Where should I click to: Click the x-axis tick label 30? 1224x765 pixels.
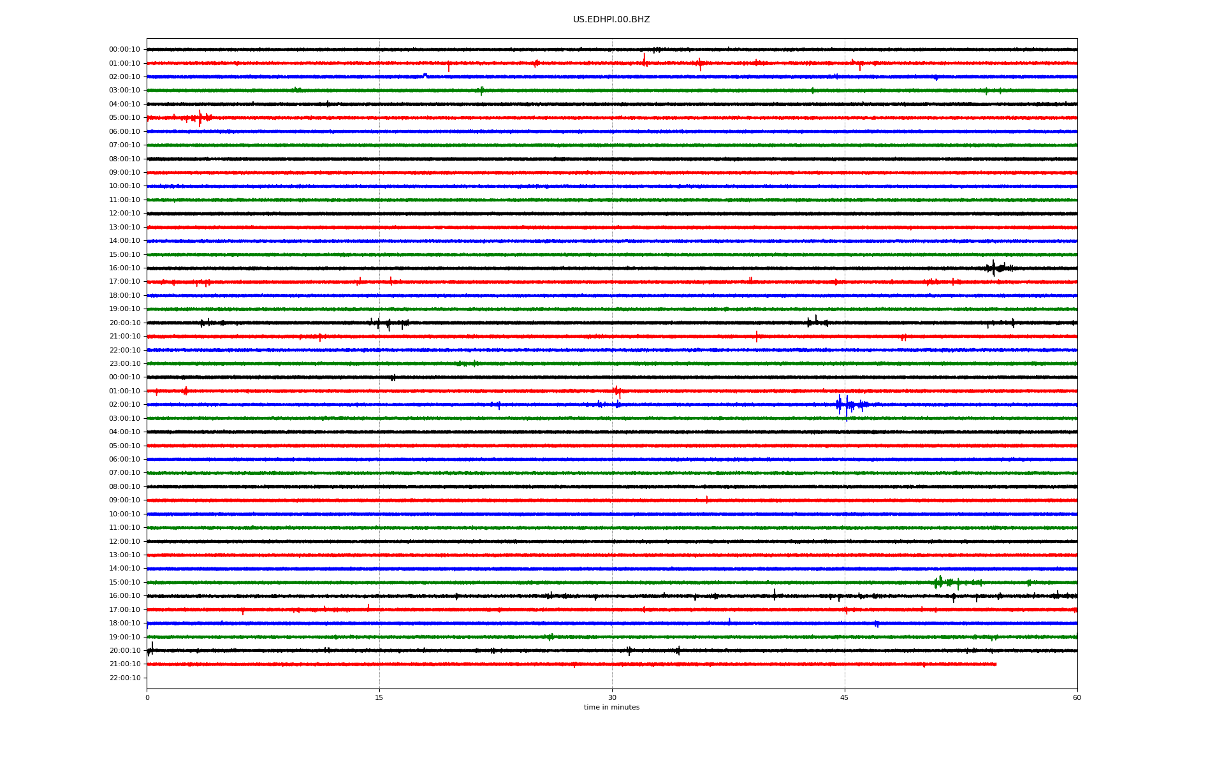tap(612, 697)
